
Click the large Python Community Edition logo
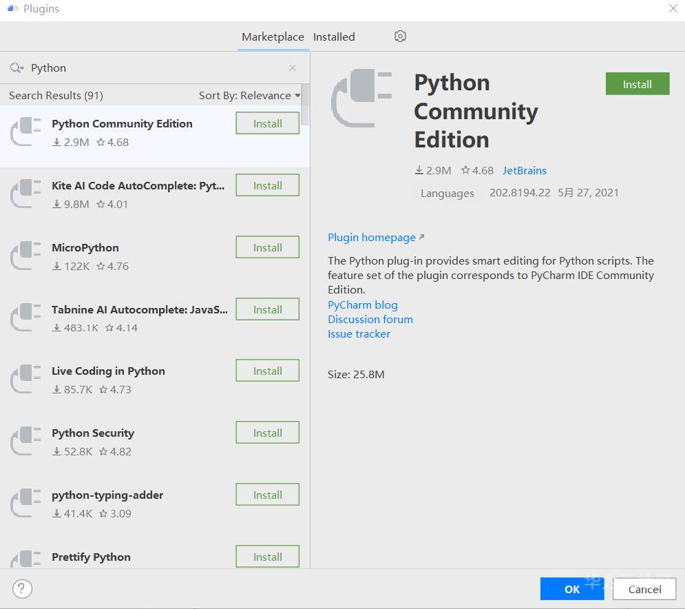pos(361,97)
